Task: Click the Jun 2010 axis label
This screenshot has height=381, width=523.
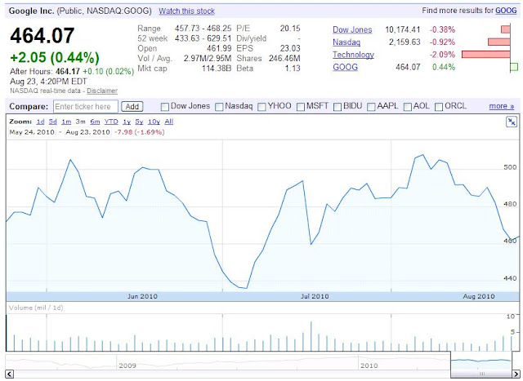Action: tap(142, 296)
